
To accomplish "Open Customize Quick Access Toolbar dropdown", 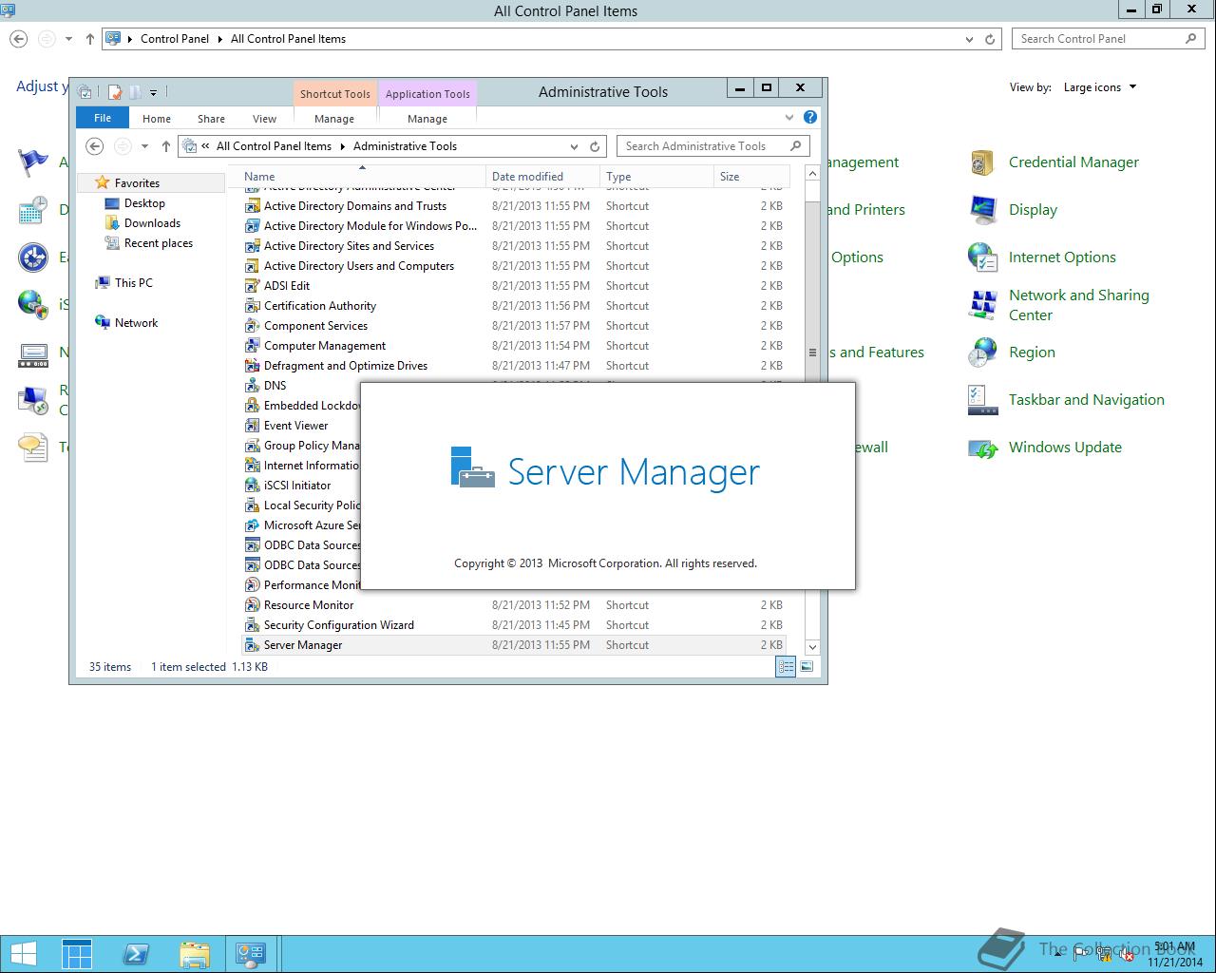I will pos(153,93).
